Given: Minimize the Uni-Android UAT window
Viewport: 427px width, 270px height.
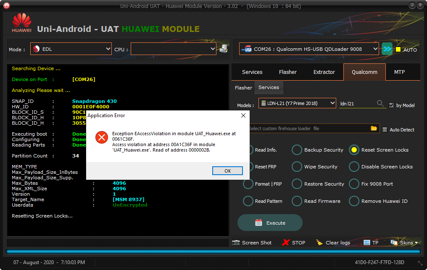Looking at the screenshot, I should pos(412,5).
